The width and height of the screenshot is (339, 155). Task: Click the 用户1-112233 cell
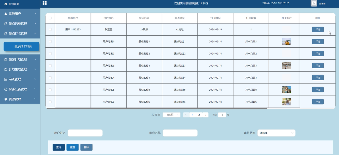coord(73,30)
